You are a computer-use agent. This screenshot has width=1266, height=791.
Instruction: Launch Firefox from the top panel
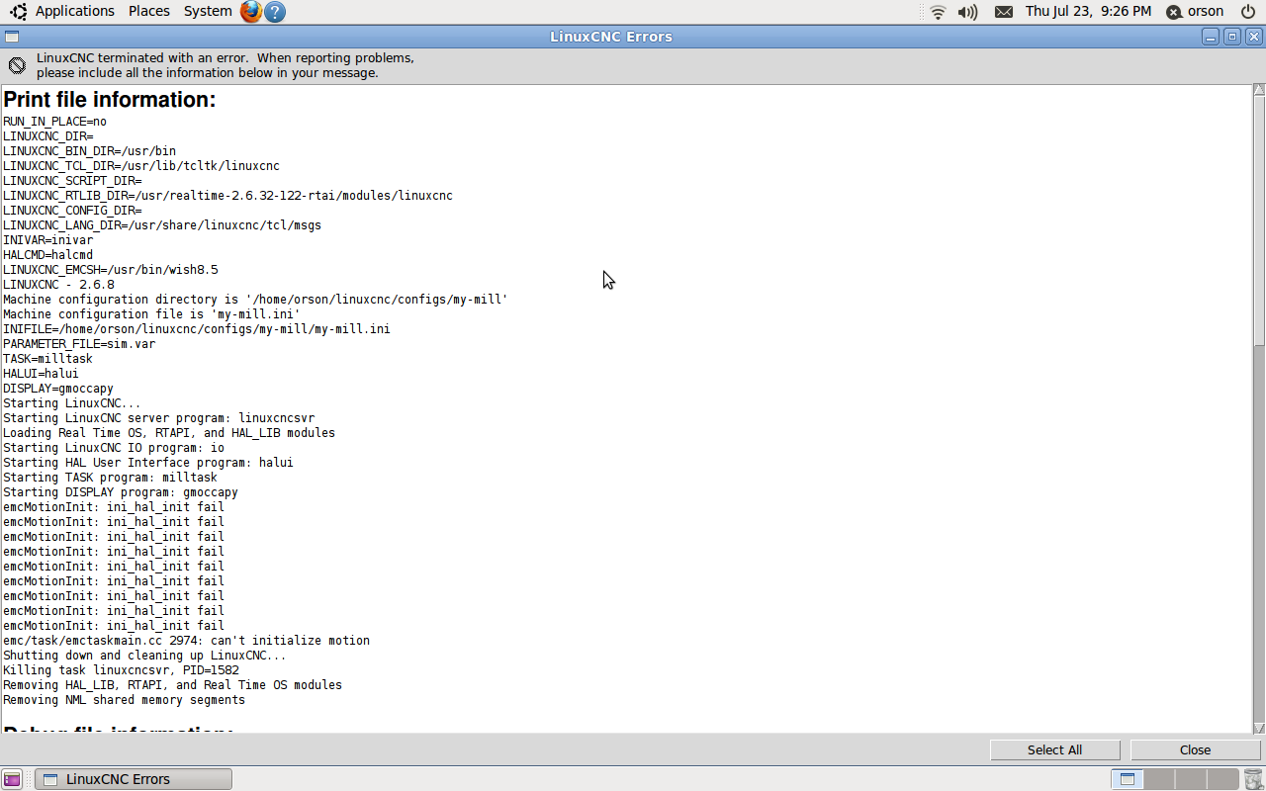pyautogui.click(x=251, y=12)
